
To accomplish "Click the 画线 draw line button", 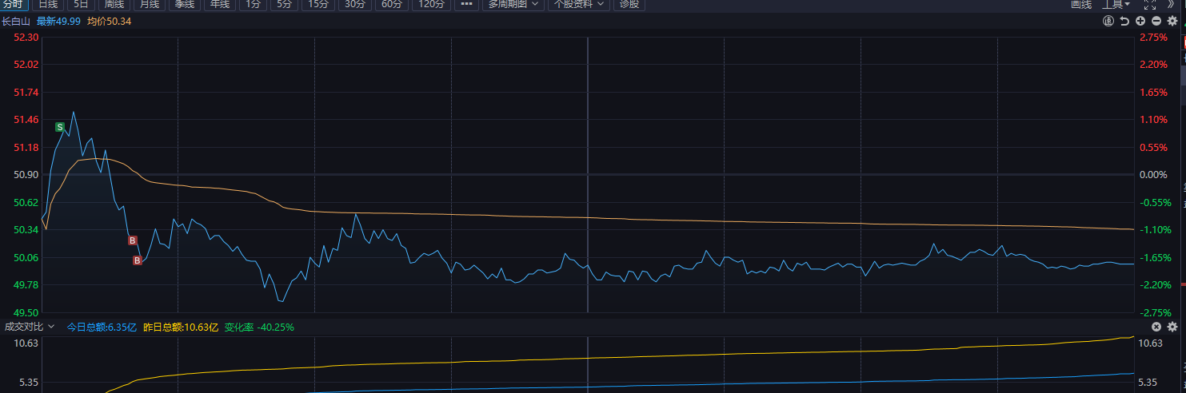I will 1081,4.
